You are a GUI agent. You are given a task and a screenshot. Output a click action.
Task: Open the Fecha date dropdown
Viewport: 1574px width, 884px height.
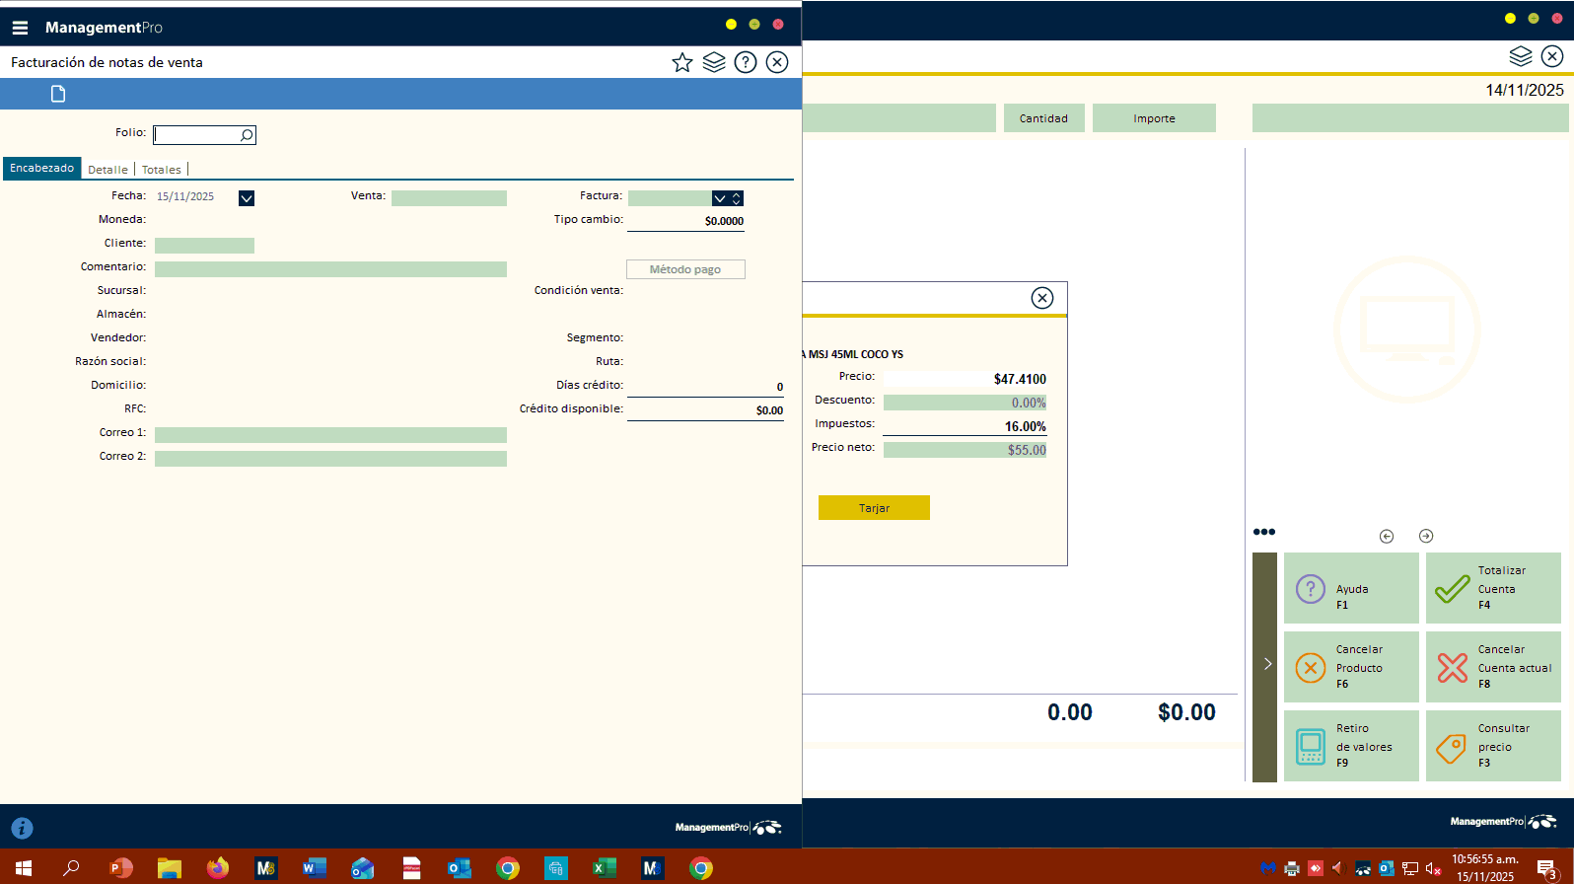[x=247, y=198]
